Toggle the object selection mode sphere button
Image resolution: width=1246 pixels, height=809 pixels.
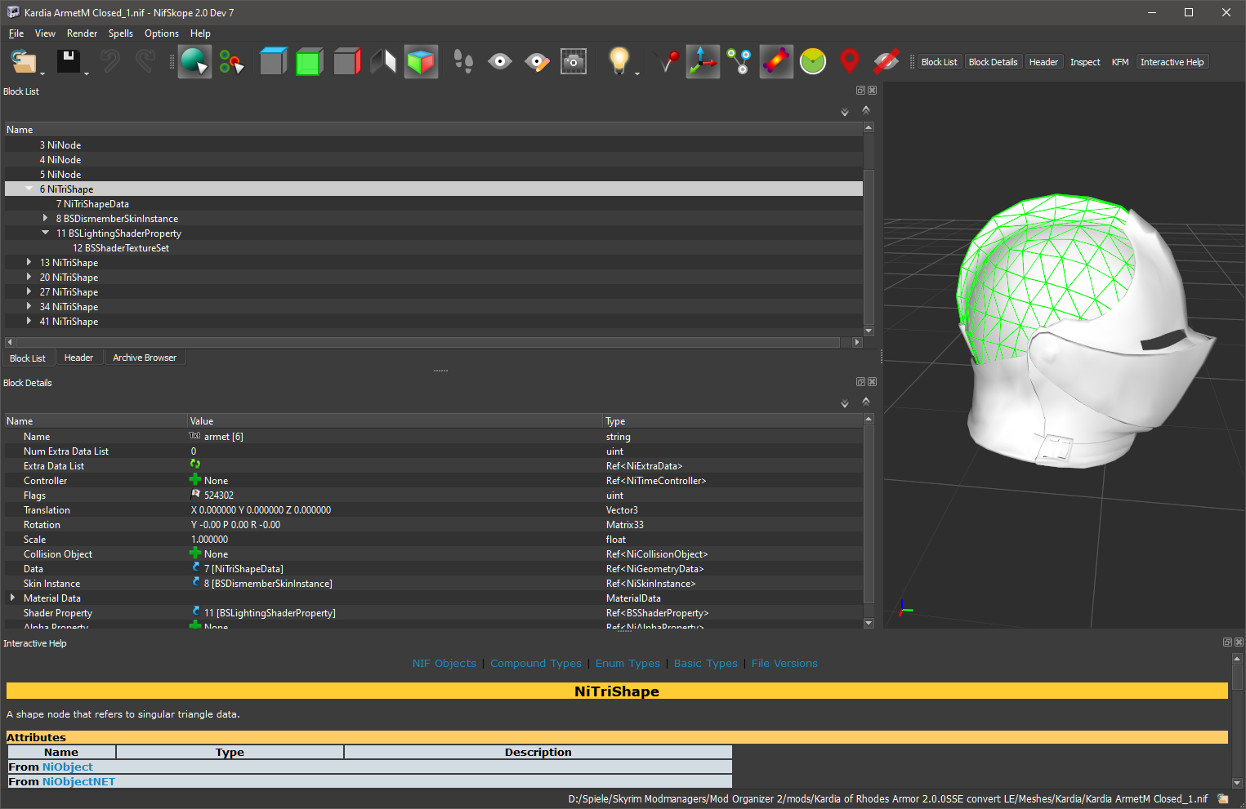[x=194, y=62]
